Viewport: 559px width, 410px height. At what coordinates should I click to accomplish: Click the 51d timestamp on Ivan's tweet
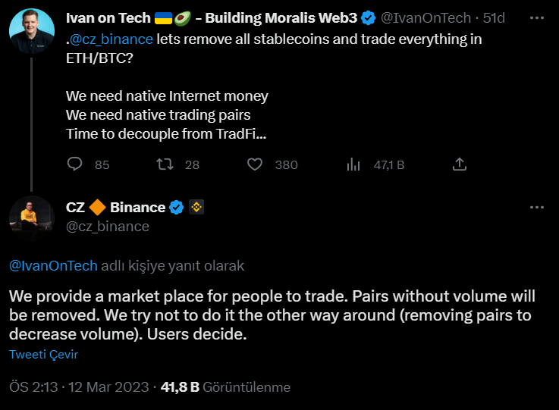(x=495, y=18)
